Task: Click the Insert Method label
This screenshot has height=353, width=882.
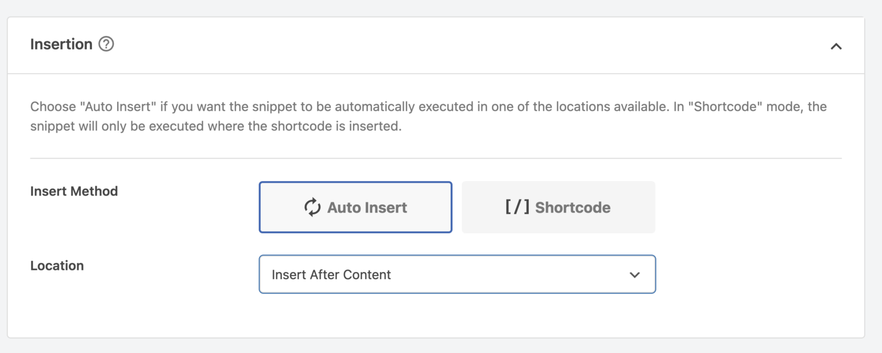Action: point(74,191)
